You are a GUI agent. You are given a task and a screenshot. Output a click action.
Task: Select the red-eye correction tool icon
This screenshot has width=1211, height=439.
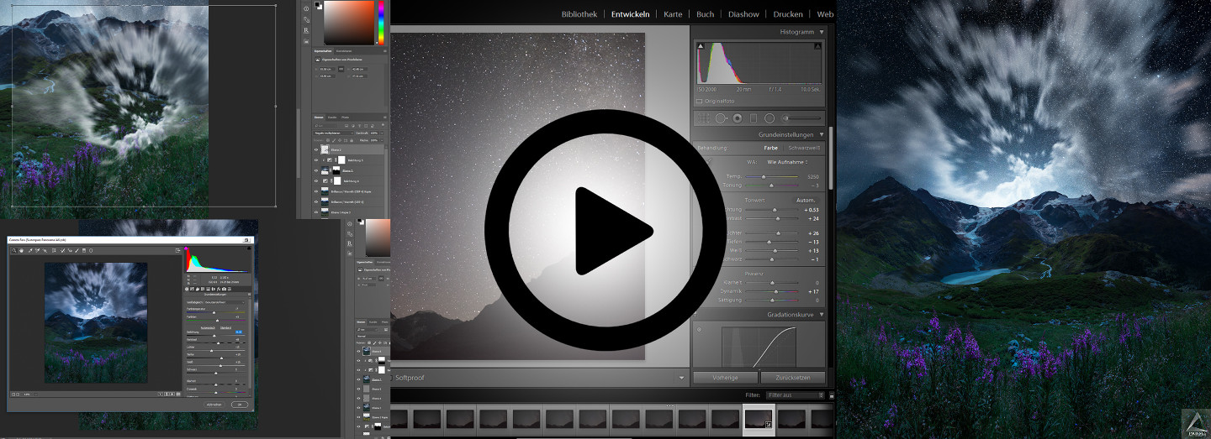tap(738, 118)
